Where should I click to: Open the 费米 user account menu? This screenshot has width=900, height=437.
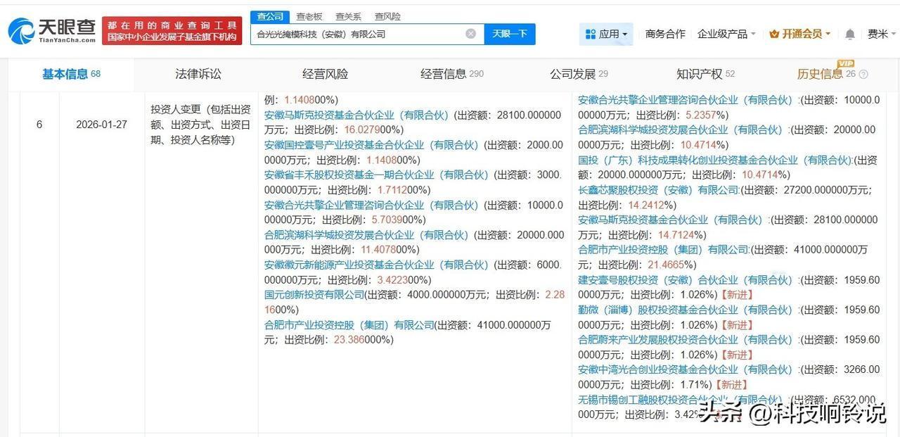coord(882,34)
